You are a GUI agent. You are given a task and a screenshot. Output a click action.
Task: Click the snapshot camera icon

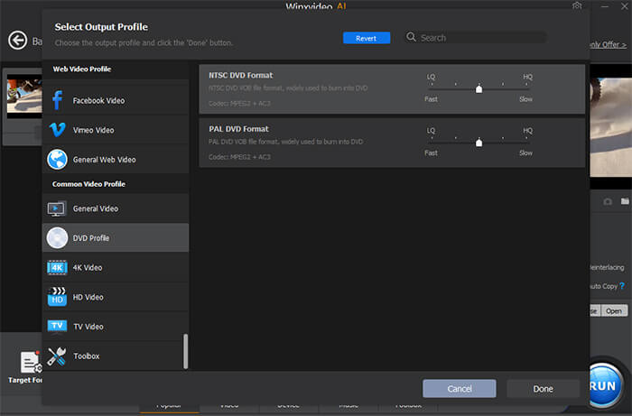[x=608, y=201]
